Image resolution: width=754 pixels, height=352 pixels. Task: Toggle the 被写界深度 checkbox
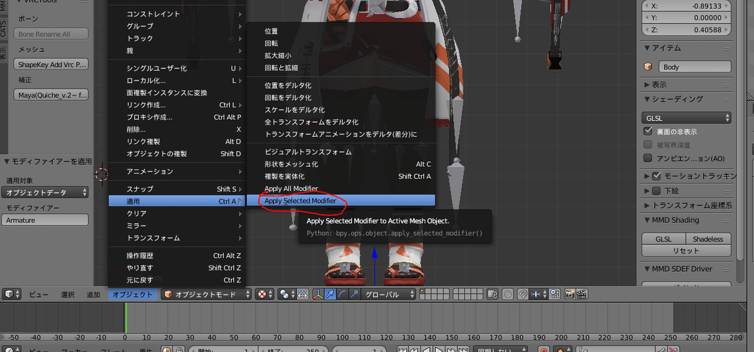pos(648,145)
